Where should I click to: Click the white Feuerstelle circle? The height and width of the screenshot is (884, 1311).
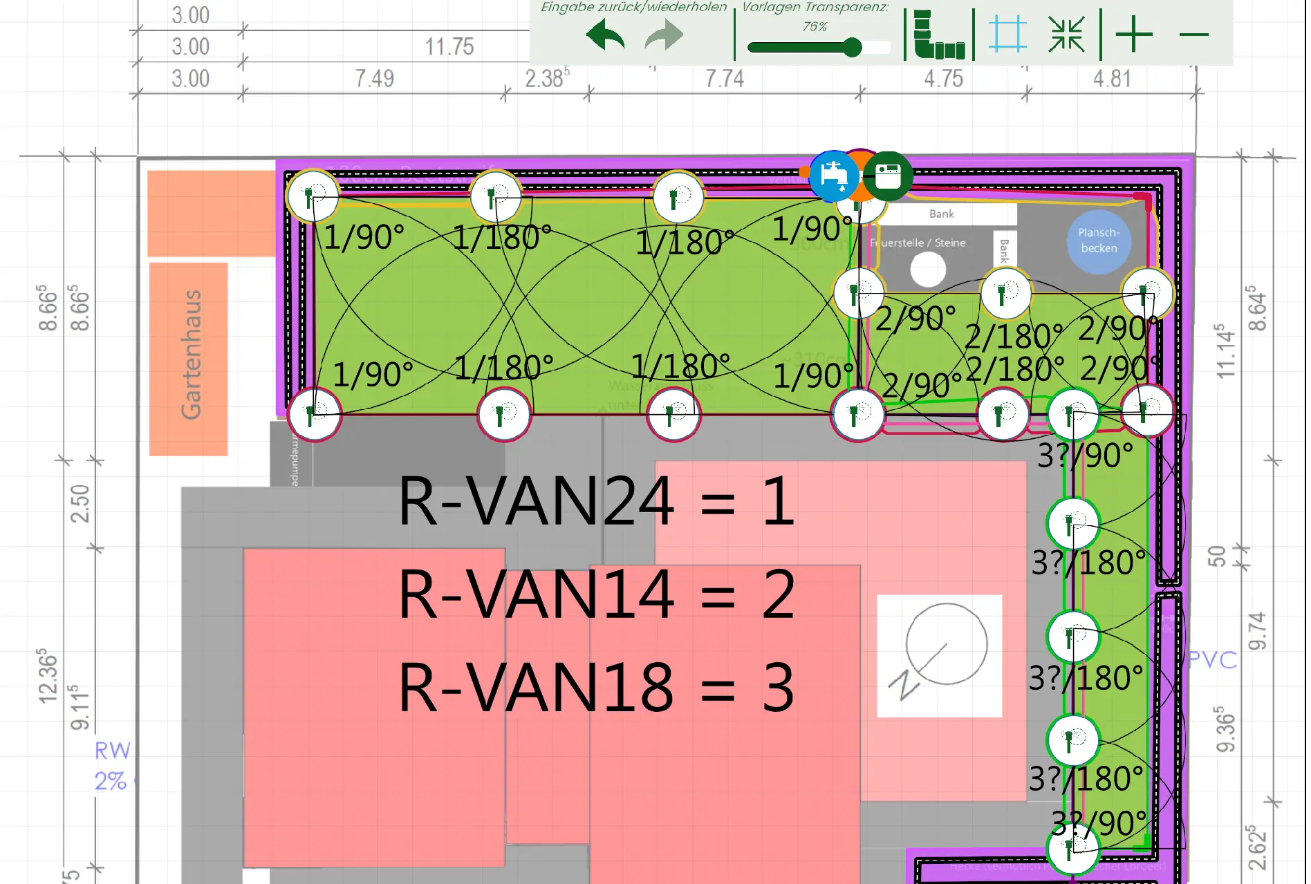tap(928, 270)
